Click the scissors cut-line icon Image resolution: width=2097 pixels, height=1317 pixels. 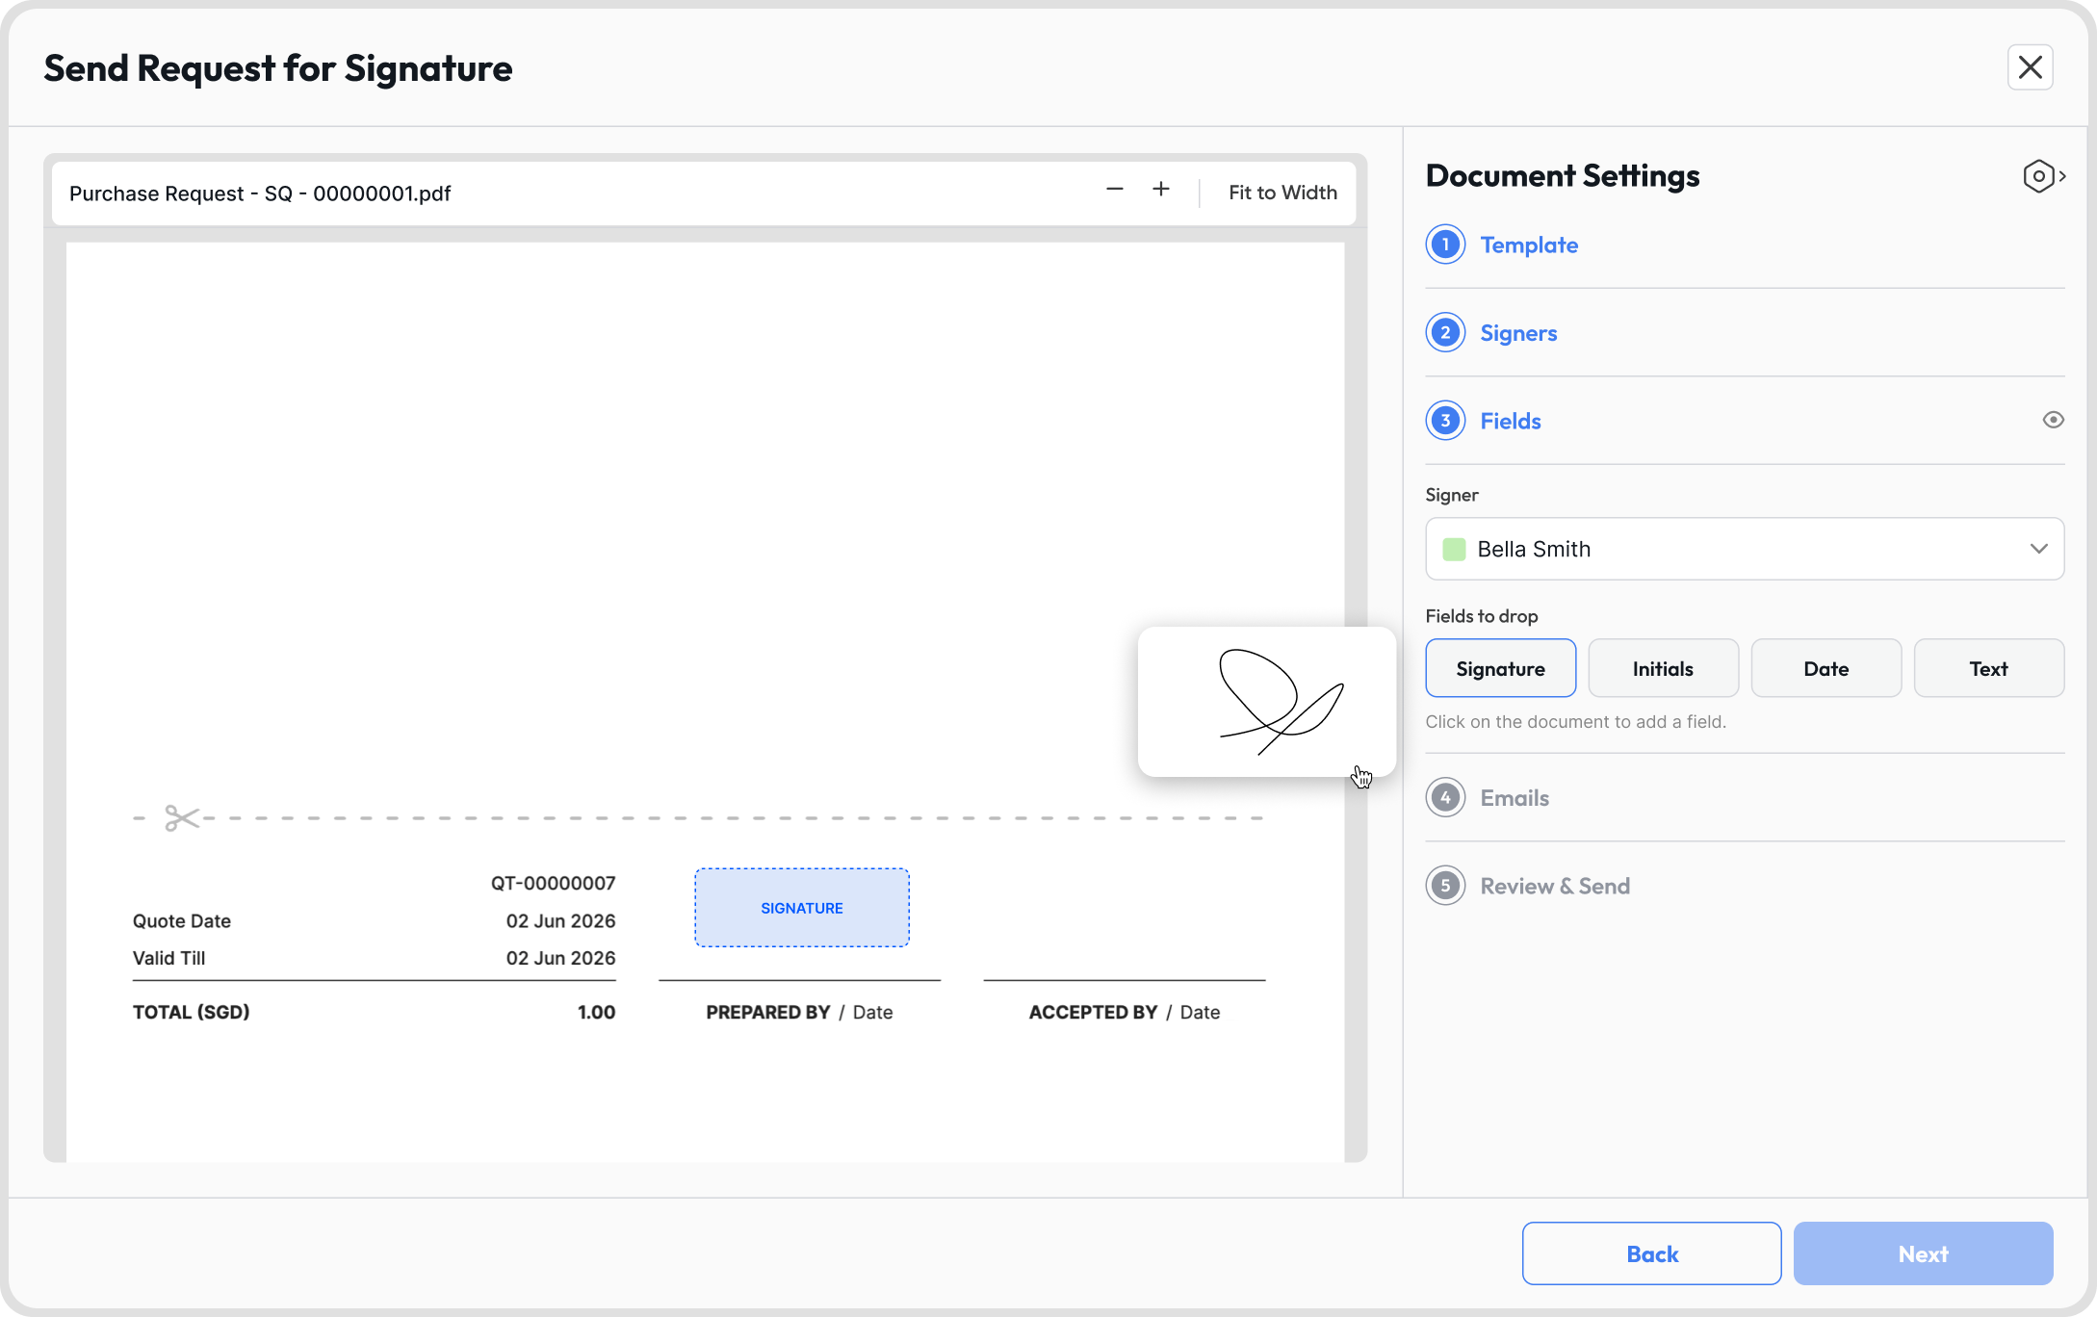pyautogui.click(x=181, y=818)
